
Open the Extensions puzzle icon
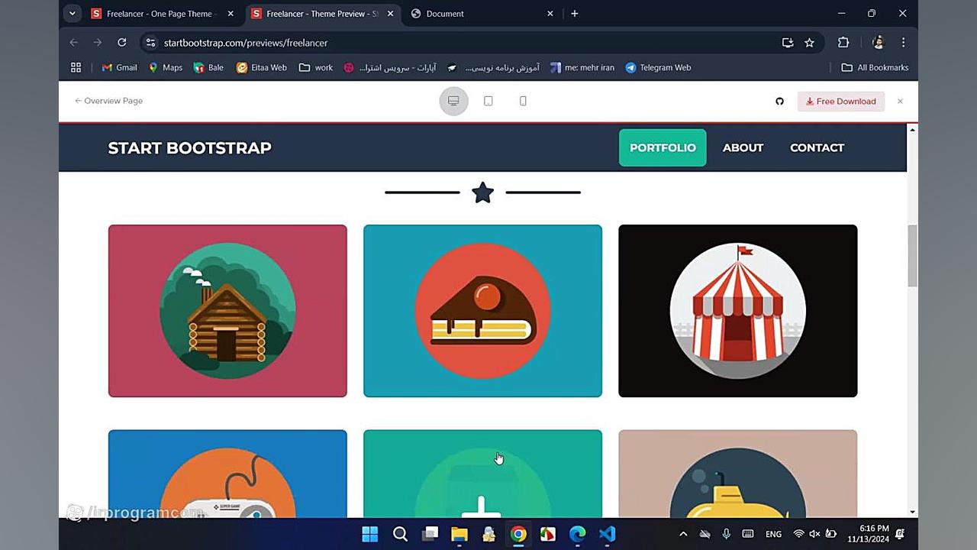[x=843, y=43]
